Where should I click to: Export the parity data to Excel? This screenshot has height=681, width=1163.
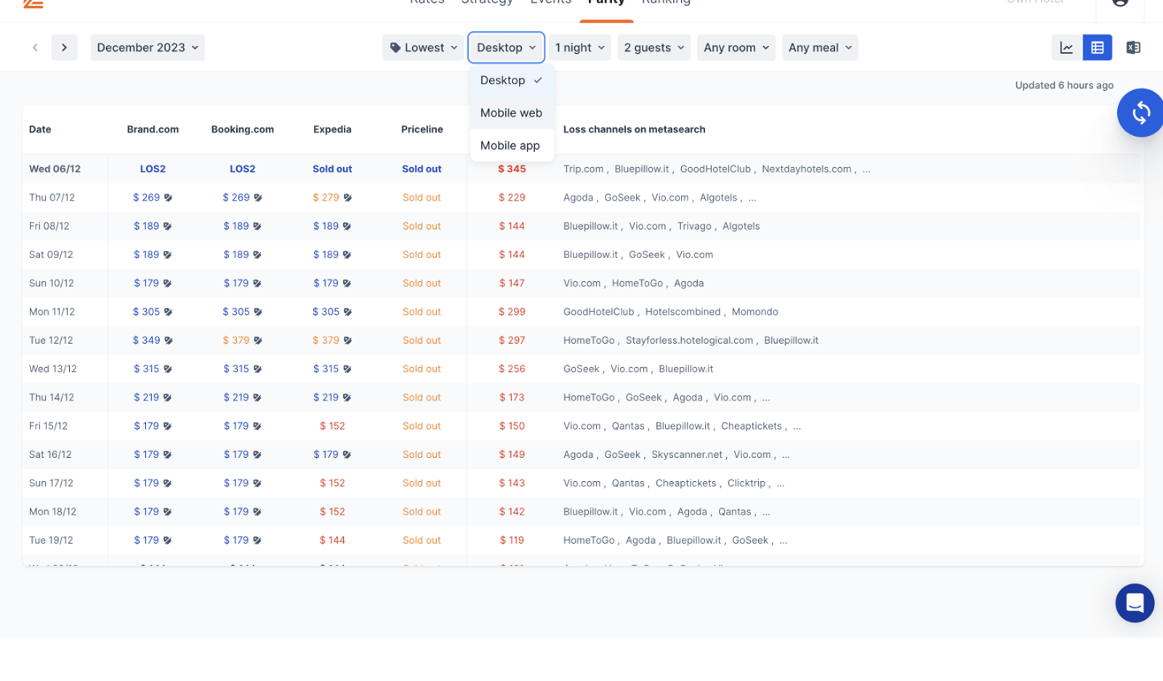pos(1133,48)
